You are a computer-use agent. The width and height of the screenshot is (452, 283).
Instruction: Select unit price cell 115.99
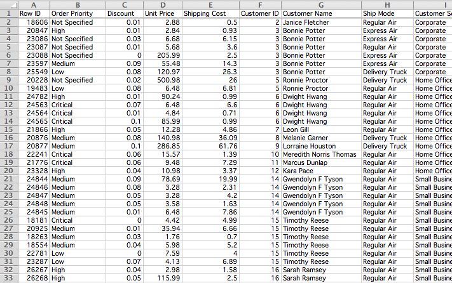coord(163,278)
